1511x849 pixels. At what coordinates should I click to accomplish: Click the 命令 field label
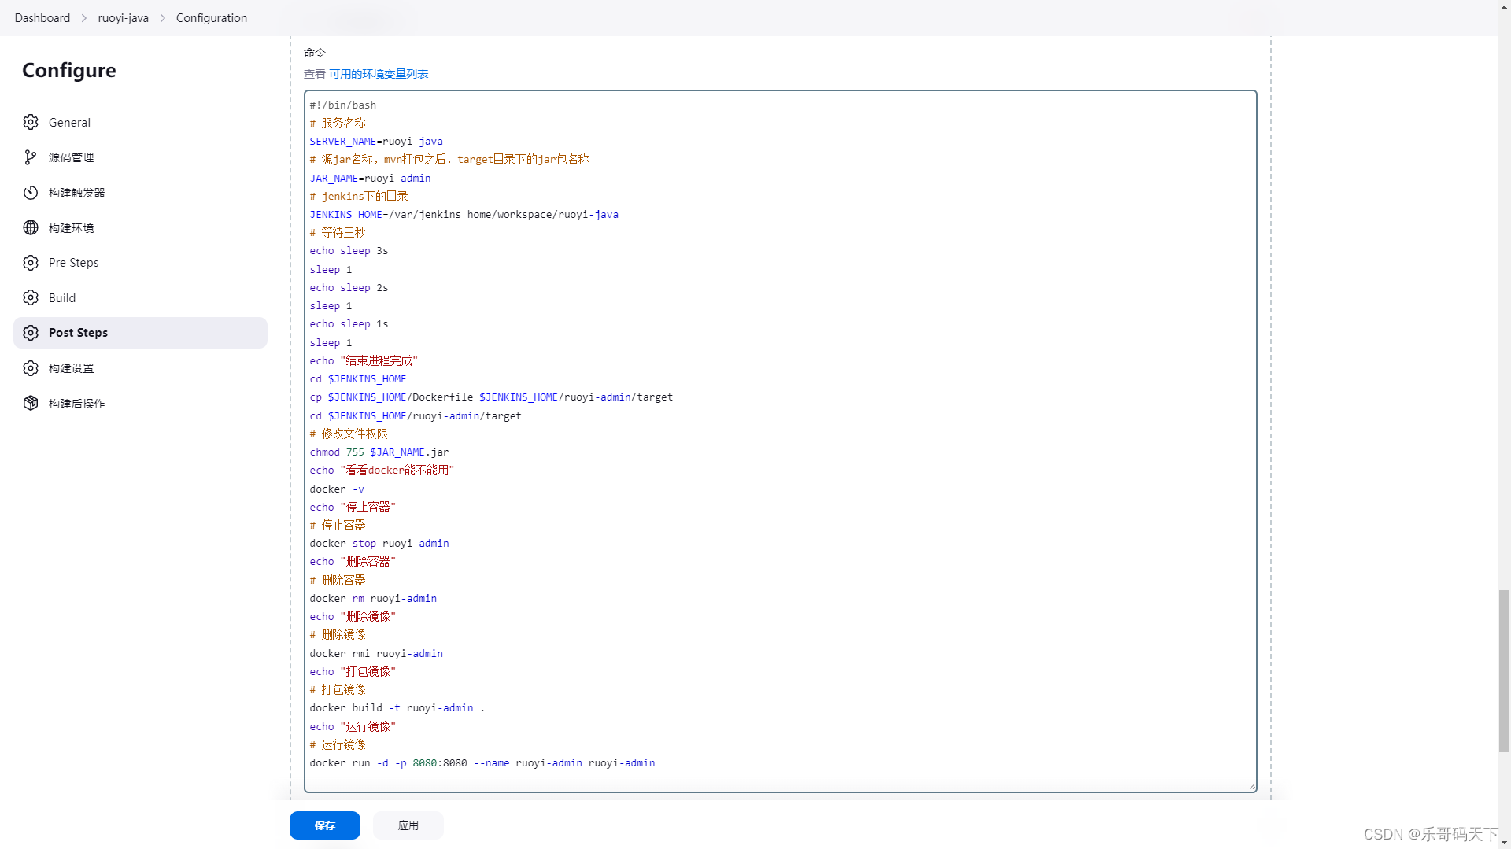point(315,53)
